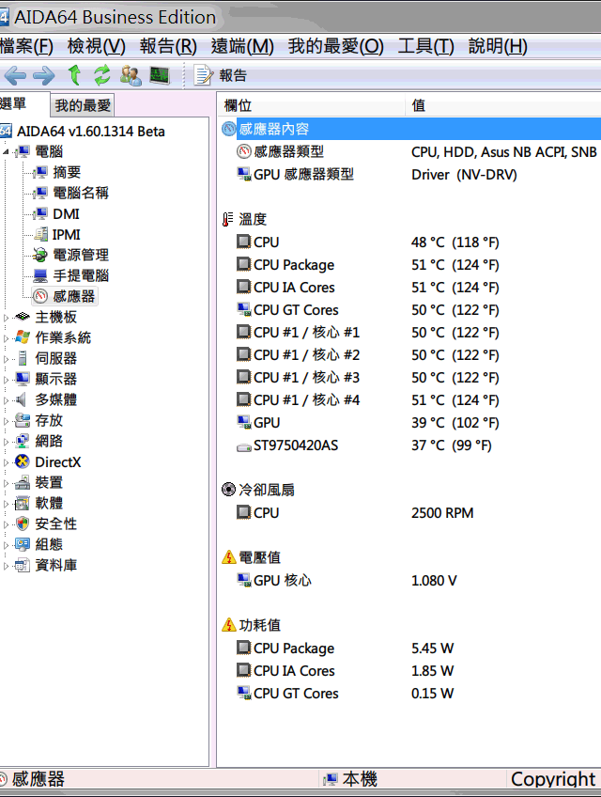The image size is (601, 797).
Task: Expand the 存放 tree node
Action: tap(6, 421)
